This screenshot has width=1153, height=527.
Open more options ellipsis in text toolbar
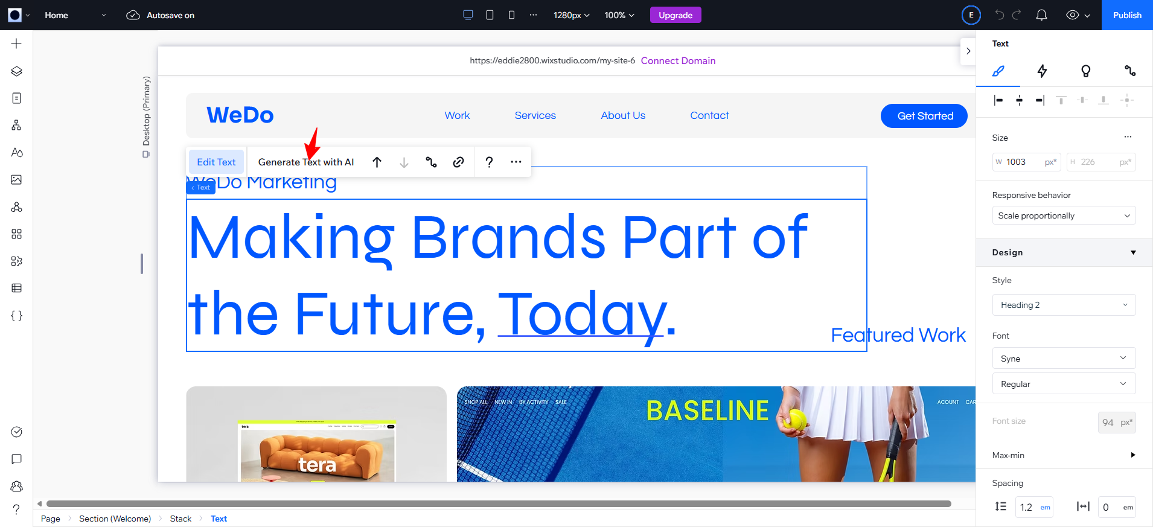pyautogui.click(x=516, y=162)
